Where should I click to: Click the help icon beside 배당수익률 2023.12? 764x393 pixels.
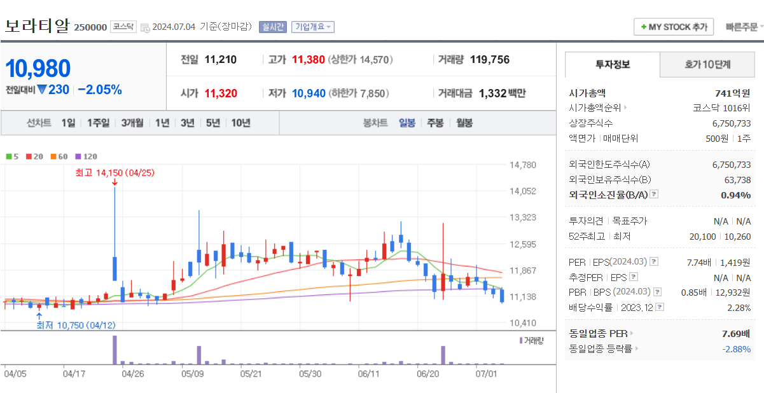click(660, 307)
